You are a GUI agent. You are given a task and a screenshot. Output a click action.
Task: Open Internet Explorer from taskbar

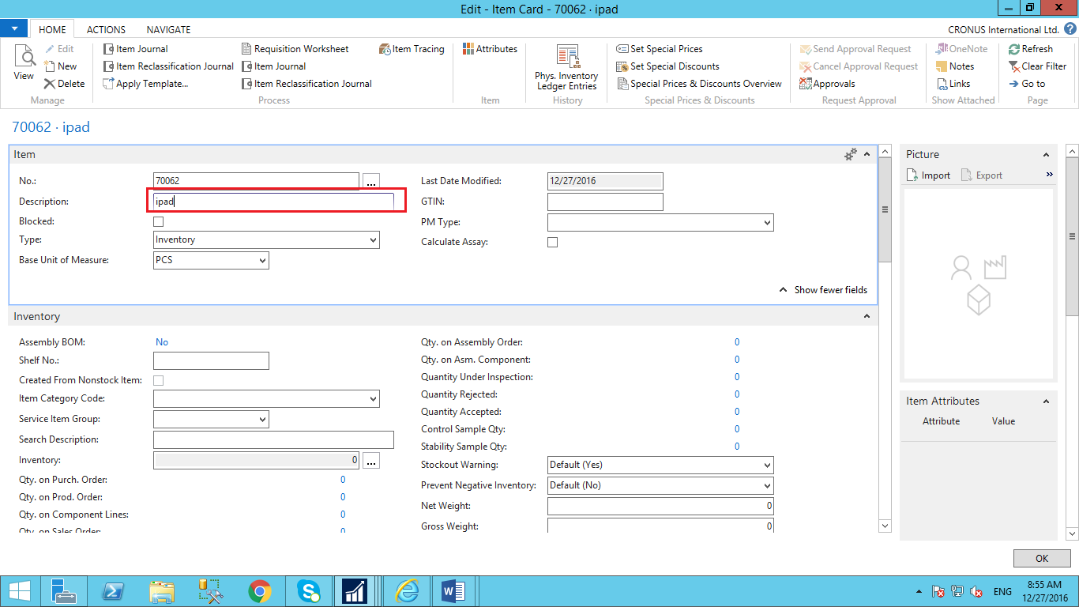click(x=407, y=591)
